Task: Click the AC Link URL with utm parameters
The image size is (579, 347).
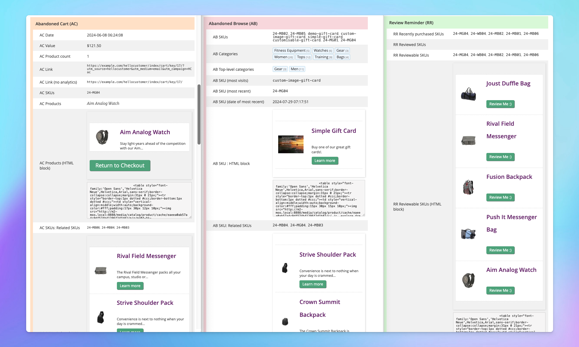Action: 139,69
